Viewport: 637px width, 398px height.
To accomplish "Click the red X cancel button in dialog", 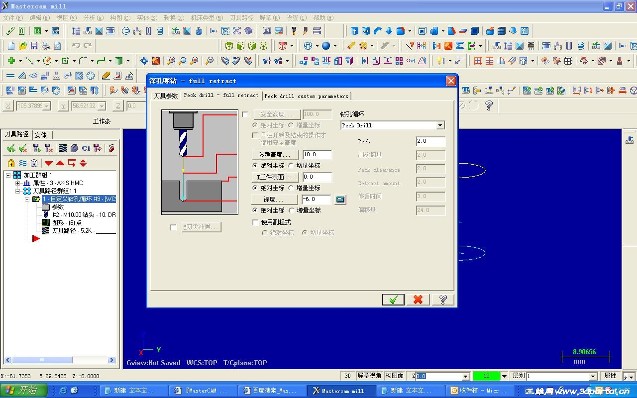I will (418, 299).
